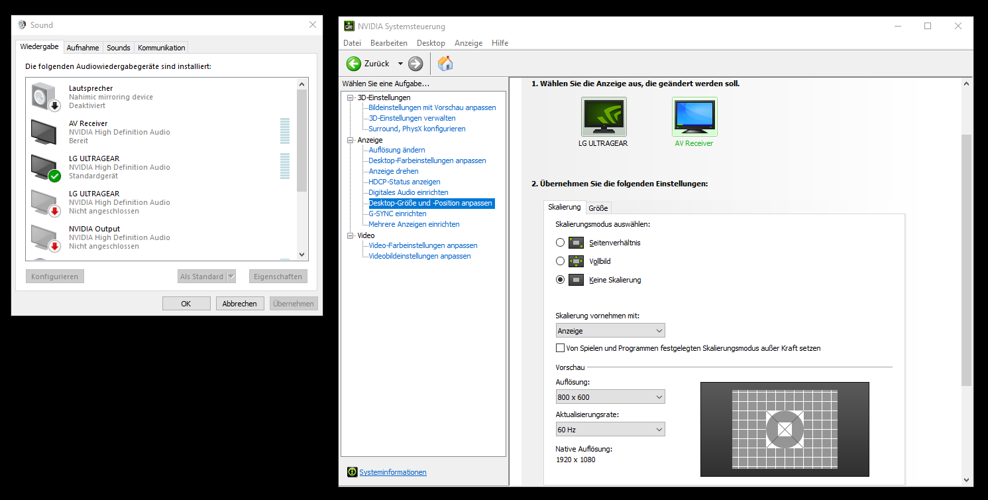Open the Bearbeiten menu
The width and height of the screenshot is (988, 500).
389,43
